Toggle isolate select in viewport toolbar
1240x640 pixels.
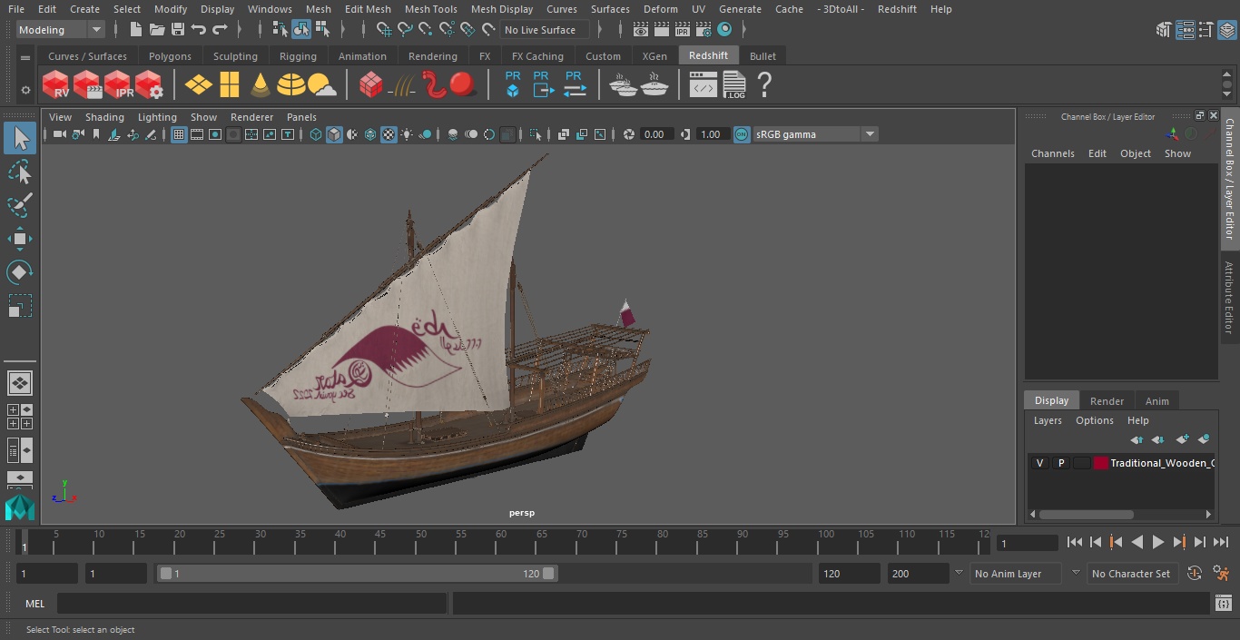click(536, 134)
